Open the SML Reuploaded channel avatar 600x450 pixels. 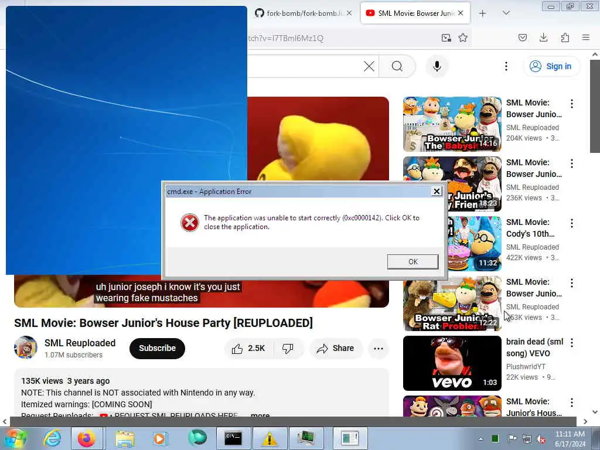click(26, 347)
